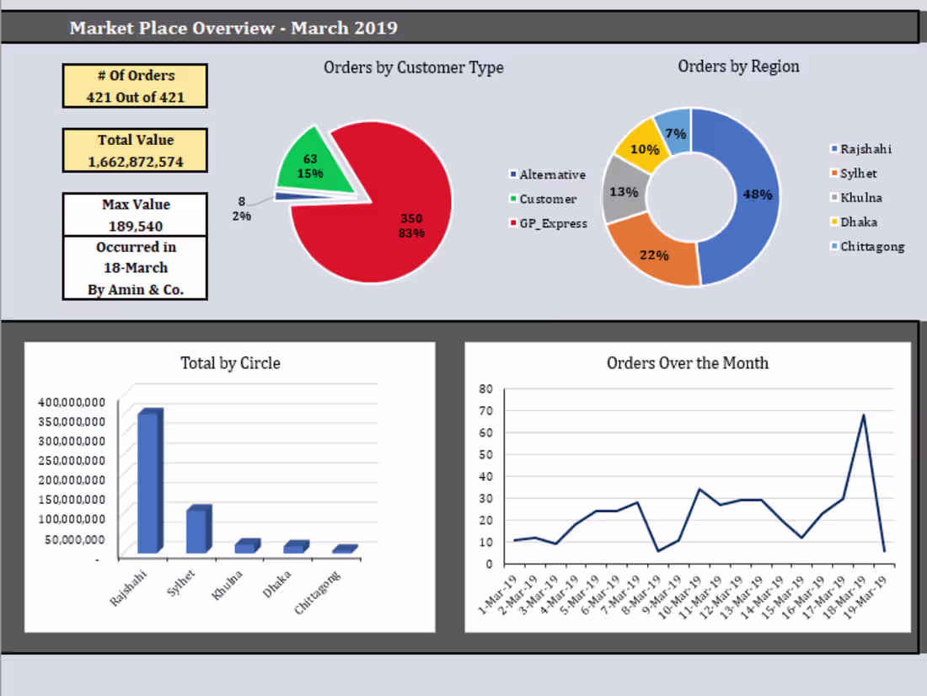Select the Total by Circle chart title
This screenshot has height=696, width=927.
[x=230, y=363]
